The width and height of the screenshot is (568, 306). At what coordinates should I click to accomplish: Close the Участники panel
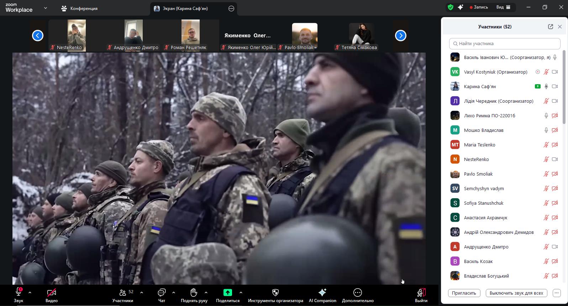coord(560,27)
